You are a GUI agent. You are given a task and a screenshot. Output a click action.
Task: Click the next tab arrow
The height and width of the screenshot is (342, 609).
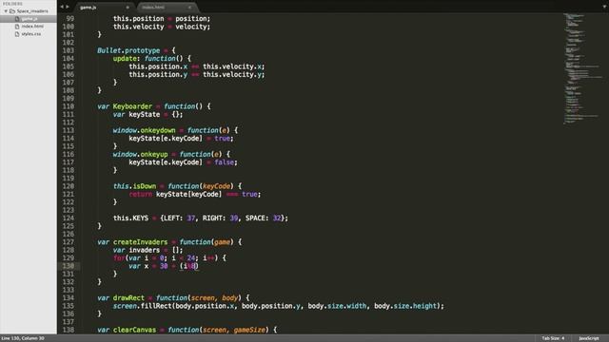click(68, 7)
